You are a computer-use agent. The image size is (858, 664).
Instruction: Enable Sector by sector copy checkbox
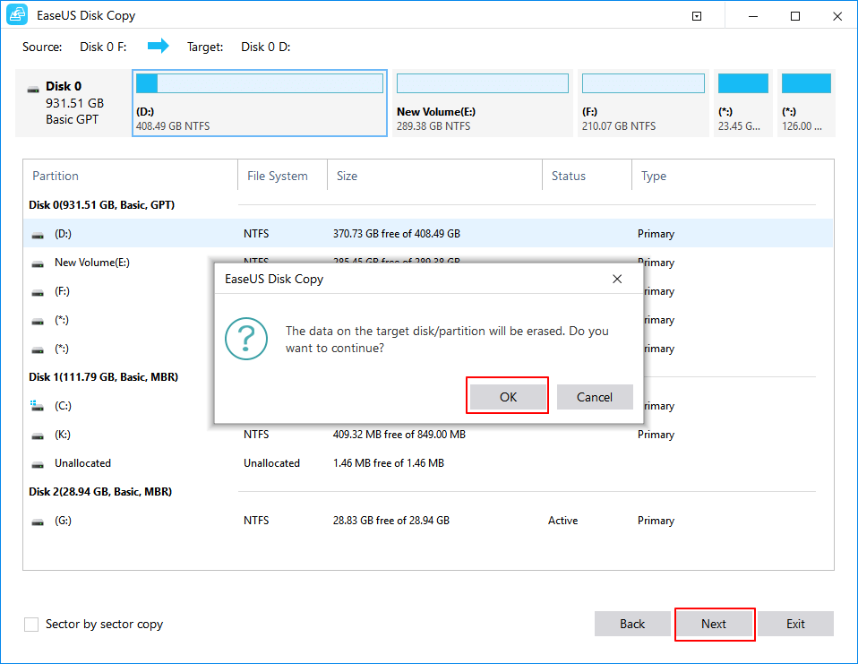coord(31,624)
